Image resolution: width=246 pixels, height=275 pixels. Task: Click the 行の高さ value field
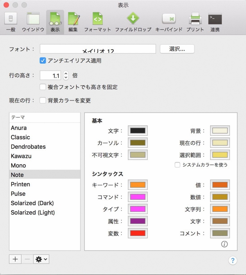50,75
